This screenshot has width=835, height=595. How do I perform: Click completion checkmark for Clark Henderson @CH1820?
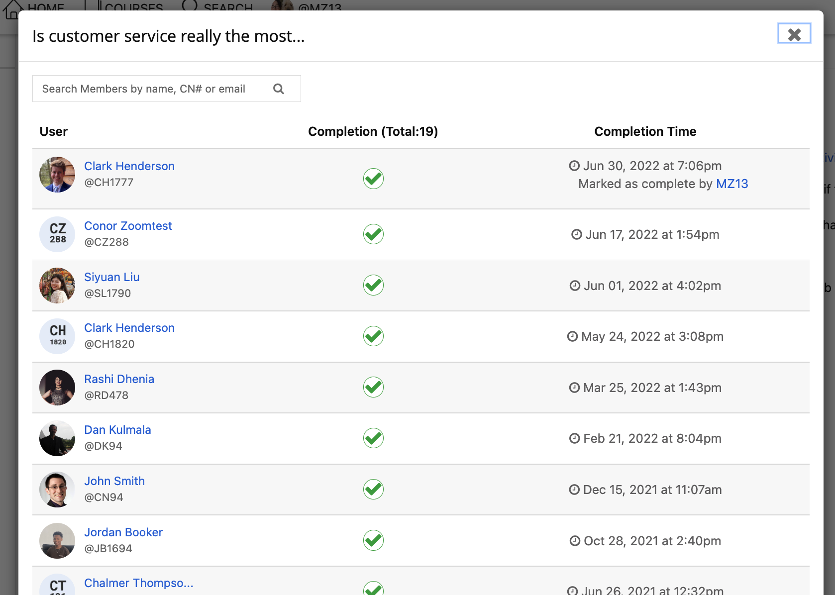(373, 336)
